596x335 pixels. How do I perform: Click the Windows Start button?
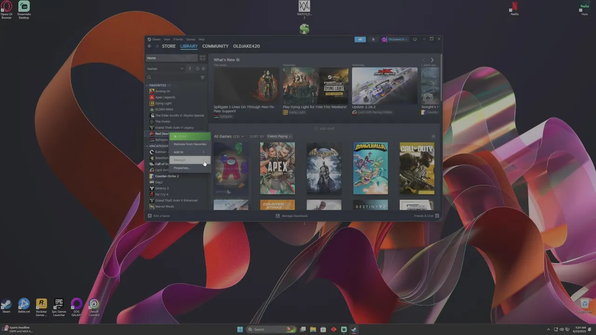tap(240, 329)
